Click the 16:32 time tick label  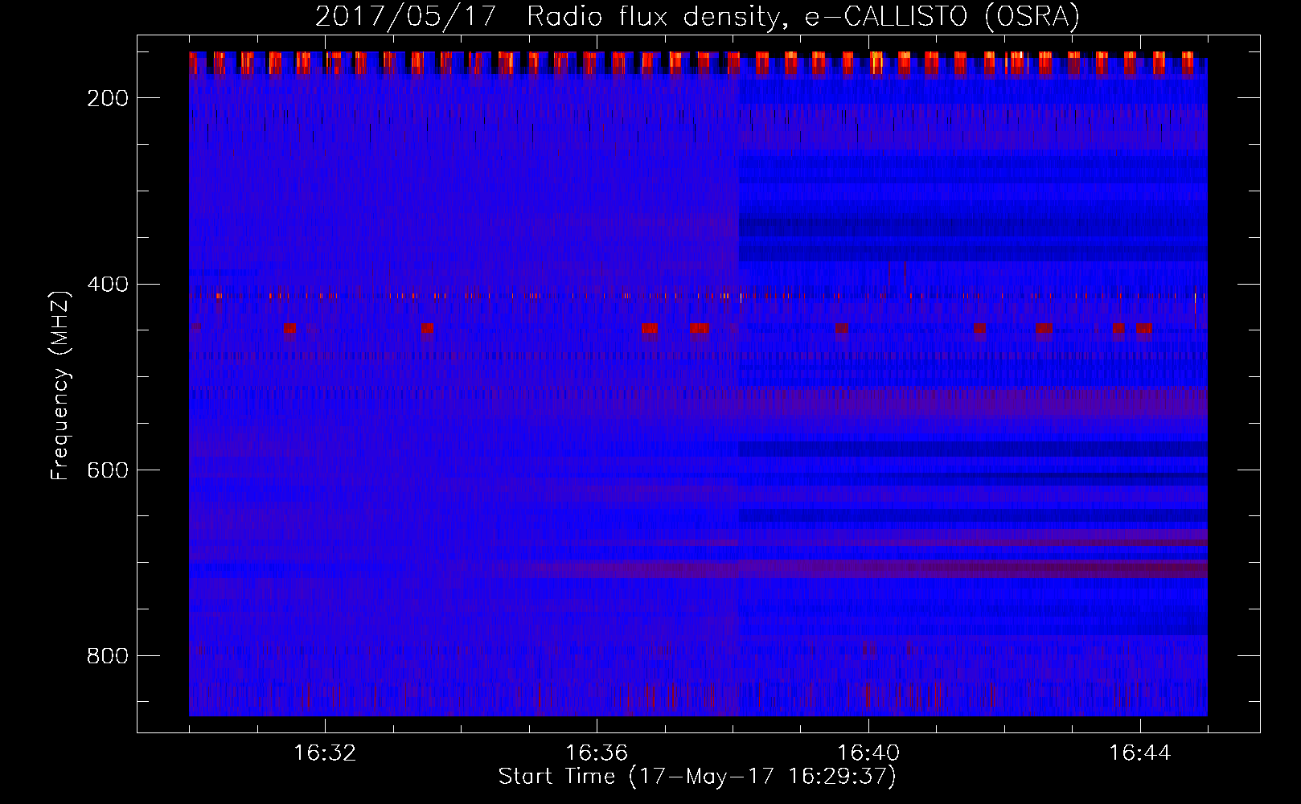pos(325,753)
